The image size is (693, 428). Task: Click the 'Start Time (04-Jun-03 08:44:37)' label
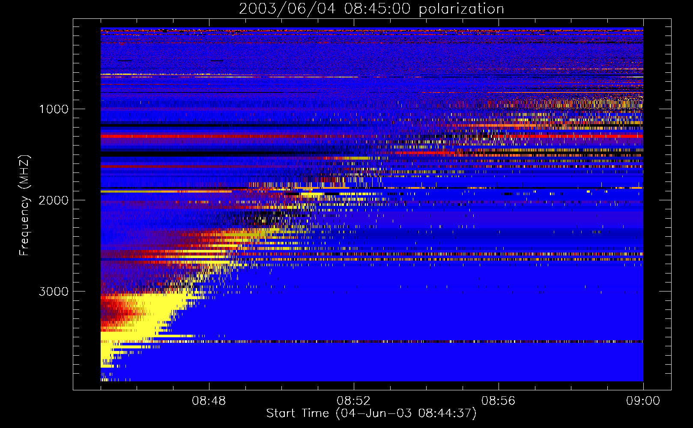371,413
